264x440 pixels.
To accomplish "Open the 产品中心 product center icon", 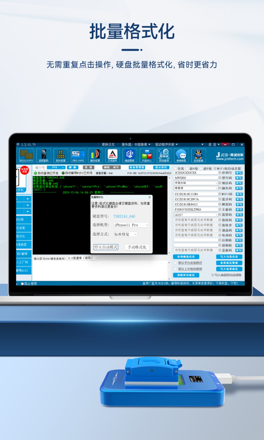I will pos(147,155).
